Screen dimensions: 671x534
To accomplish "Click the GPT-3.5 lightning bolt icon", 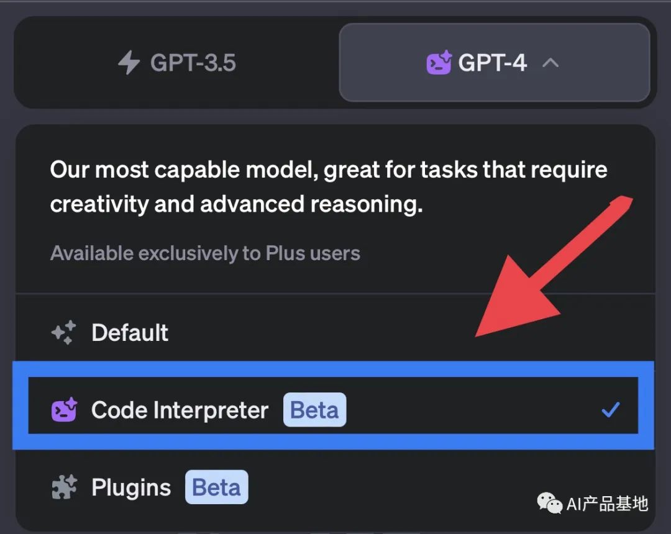I will (129, 63).
